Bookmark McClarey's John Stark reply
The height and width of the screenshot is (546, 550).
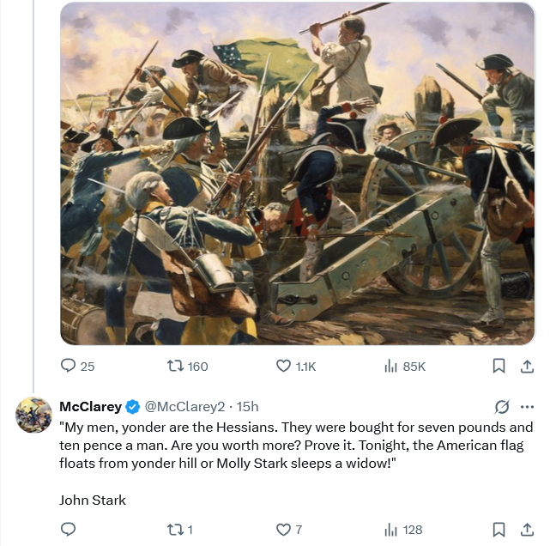499,530
